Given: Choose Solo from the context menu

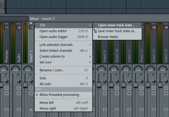Looking at the screenshot, I should coord(63,78).
